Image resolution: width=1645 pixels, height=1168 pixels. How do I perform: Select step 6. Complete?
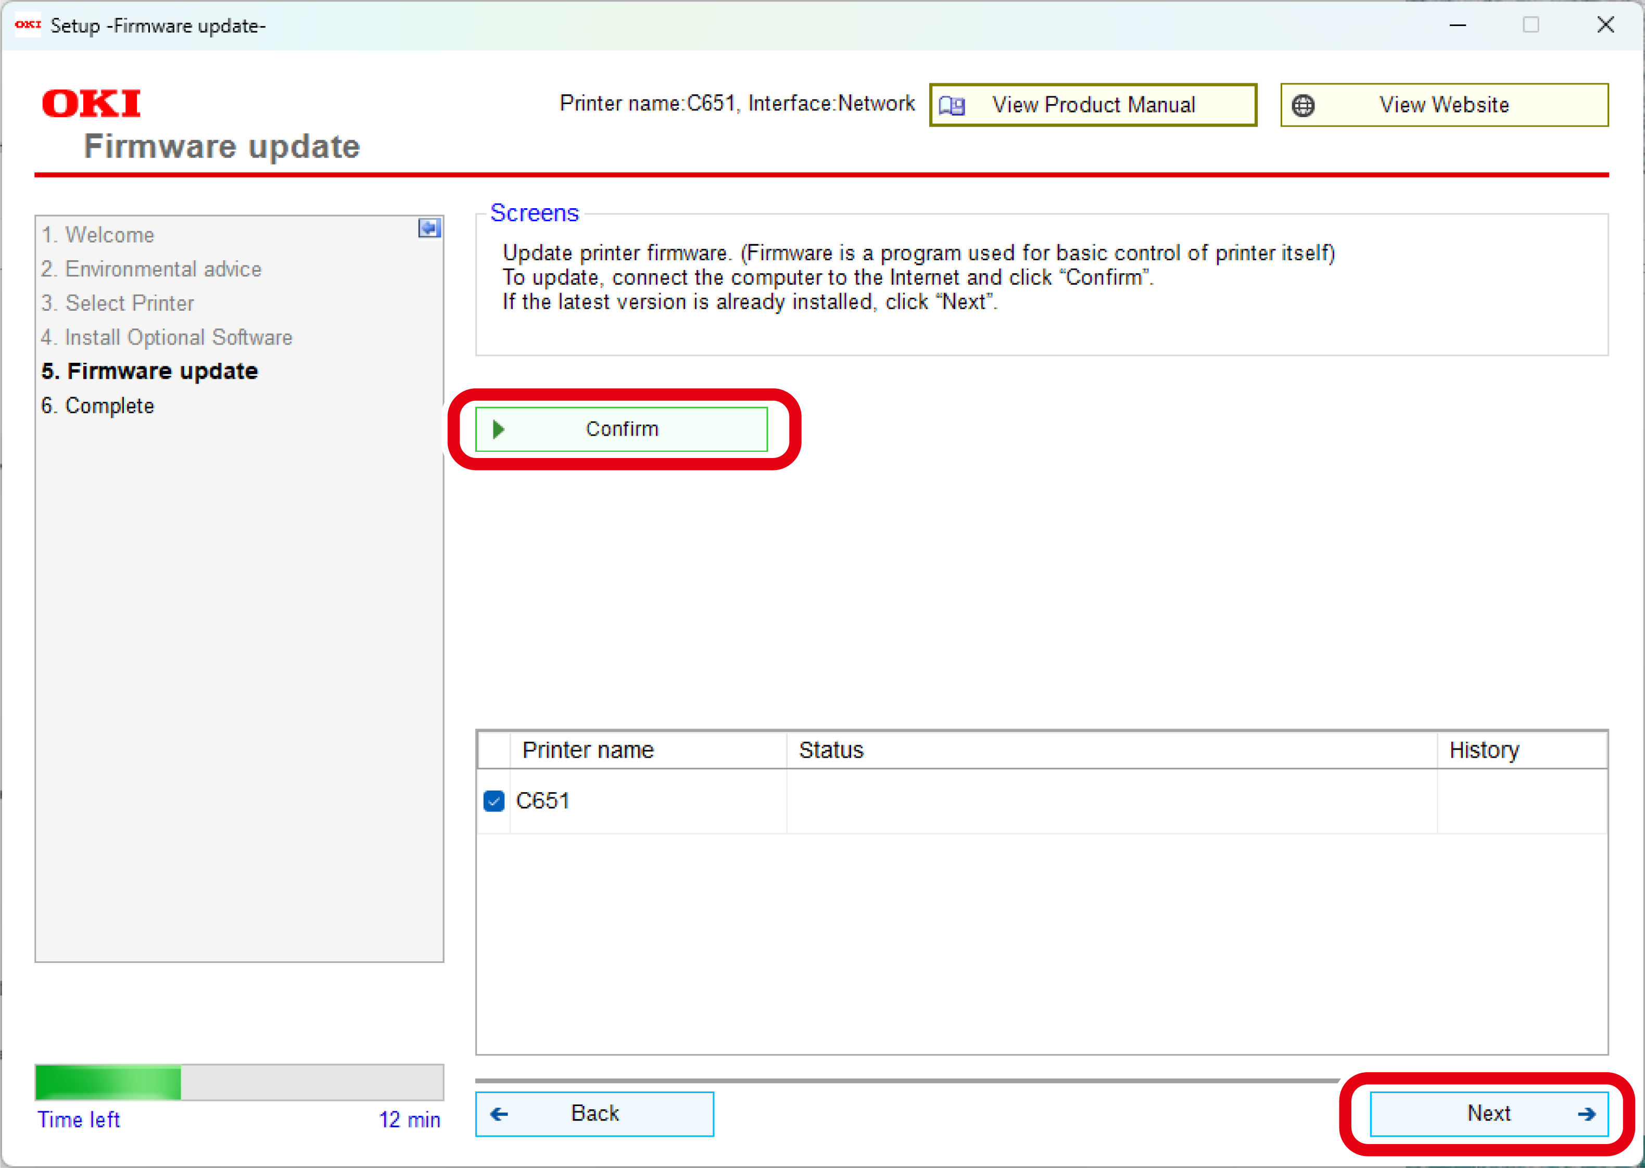point(98,405)
